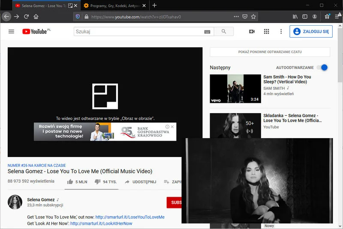
Task: Open the Sam Smith video thumbnail
Action: point(235,89)
